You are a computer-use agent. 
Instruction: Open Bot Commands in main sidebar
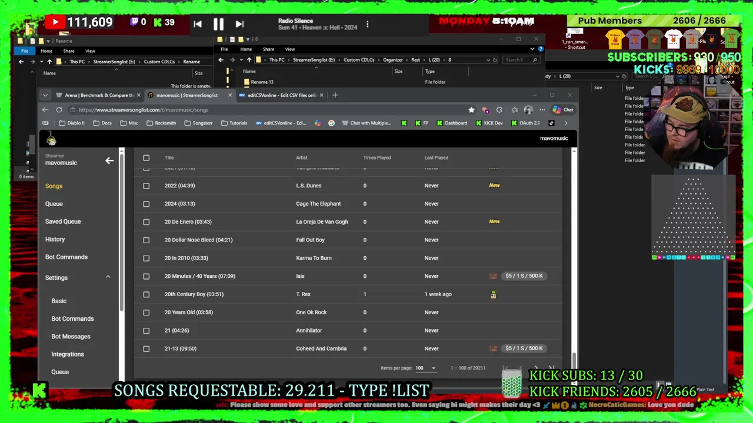pyautogui.click(x=66, y=257)
